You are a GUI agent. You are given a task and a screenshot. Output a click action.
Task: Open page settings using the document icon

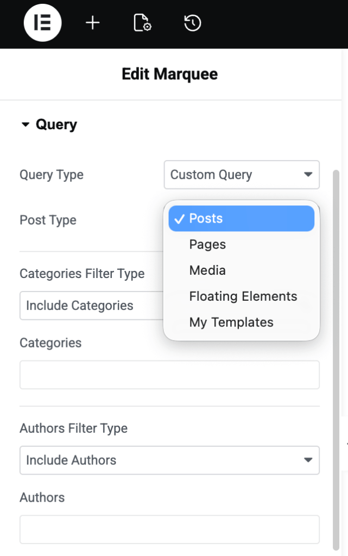point(142,23)
